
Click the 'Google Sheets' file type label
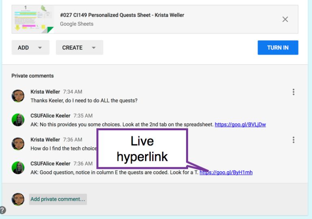coord(77,24)
